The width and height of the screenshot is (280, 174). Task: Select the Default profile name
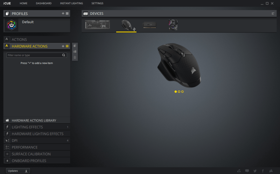[28, 22]
